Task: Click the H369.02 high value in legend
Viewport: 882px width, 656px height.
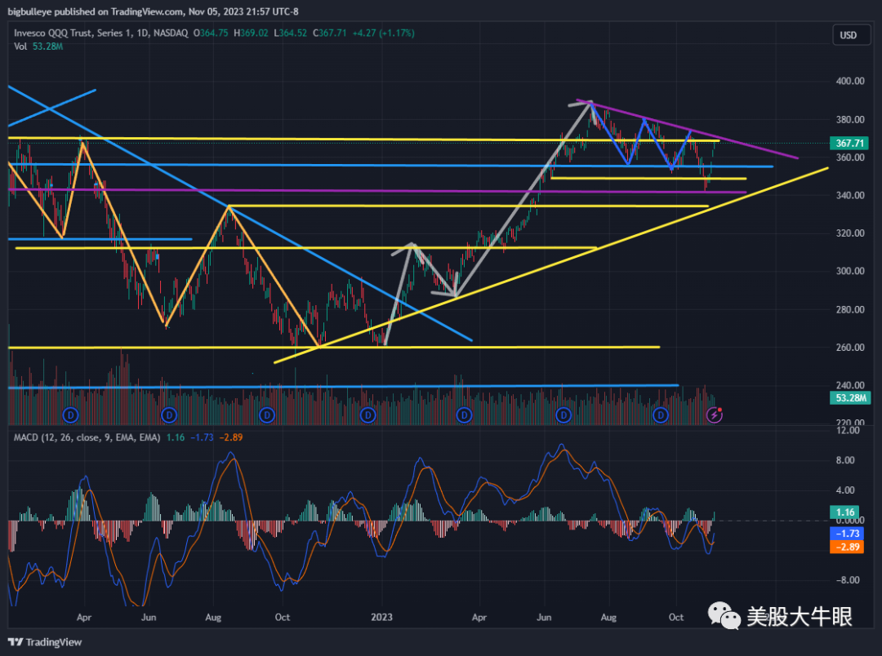Action: pyautogui.click(x=251, y=33)
